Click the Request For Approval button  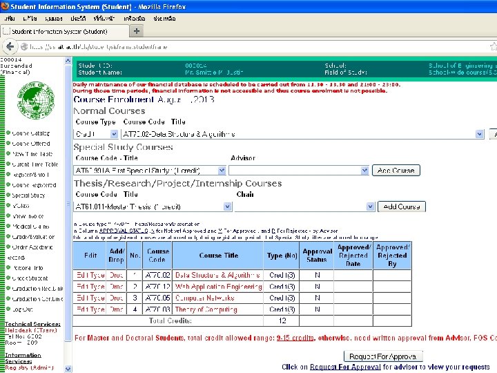coord(383,356)
